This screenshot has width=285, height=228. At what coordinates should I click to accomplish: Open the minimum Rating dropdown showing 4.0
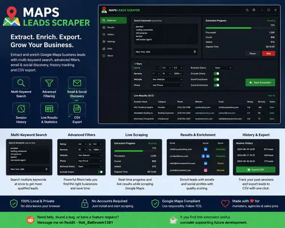pyautogui.click(x=166, y=68)
